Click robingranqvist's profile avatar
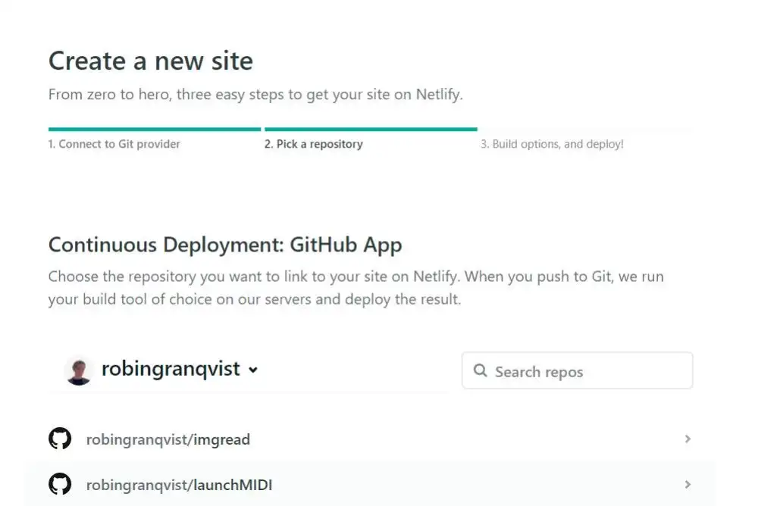Image resolution: width=758 pixels, height=506 pixels. 77,369
